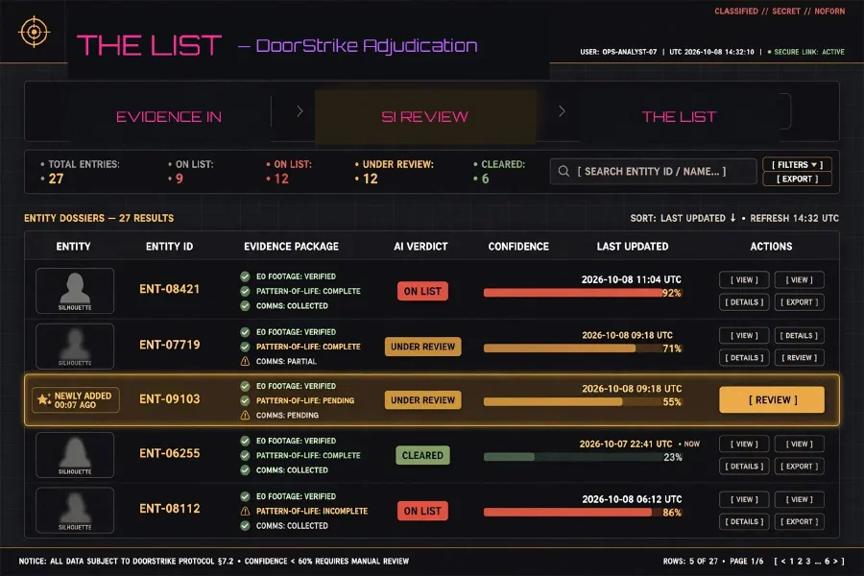Click the check icon beside EO FOOTAGE in the ENT-07719 row
This screenshot has width=864, height=576.
pos(245,332)
